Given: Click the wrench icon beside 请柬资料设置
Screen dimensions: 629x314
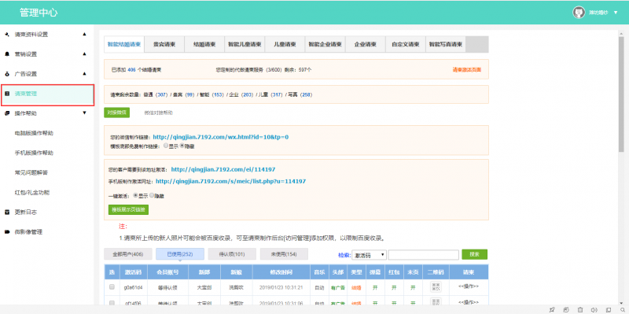Looking at the screenshot, I should [7, 35].
